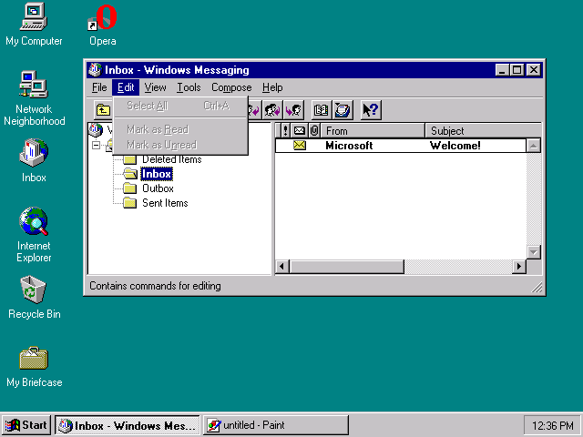Click the Outbox folder icon
The height and width of the screenshot is (437, 583).
(x=129, y=188)
